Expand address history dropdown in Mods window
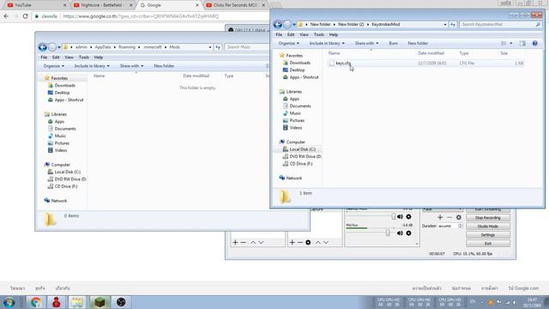Image resolution: width=549 pixels, height=309 pixels. (x=210, y=47)
